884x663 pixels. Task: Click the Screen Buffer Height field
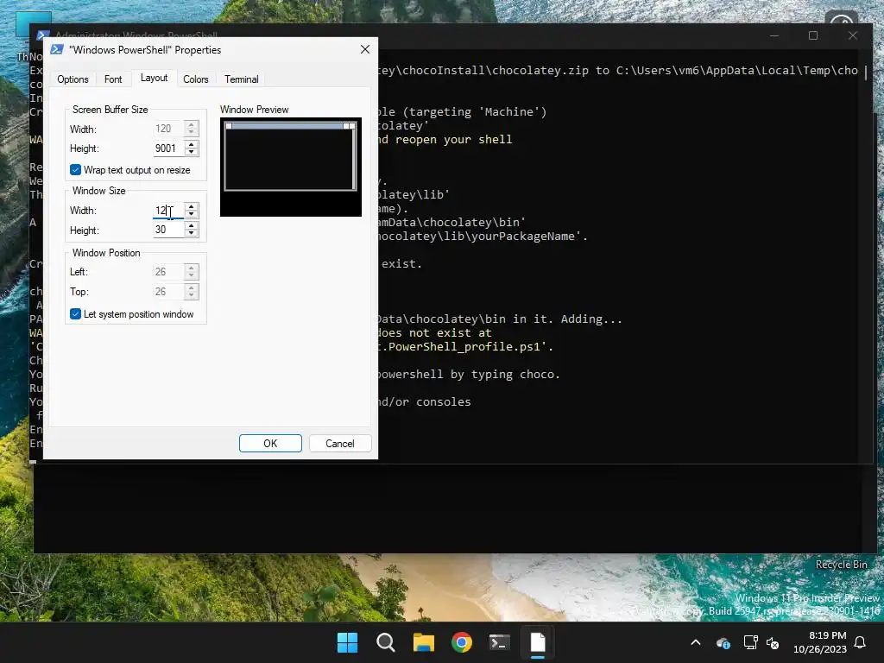pyautogui.click(x=168, y=148)
